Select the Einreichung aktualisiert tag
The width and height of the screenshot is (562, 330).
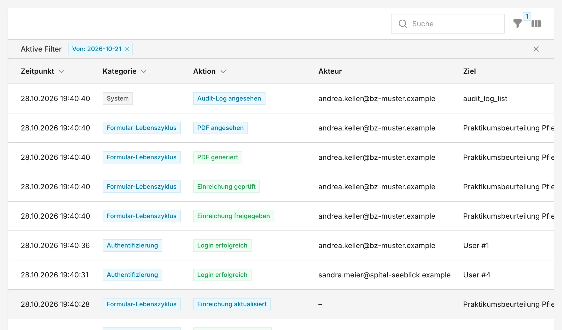tap(232, 304)
